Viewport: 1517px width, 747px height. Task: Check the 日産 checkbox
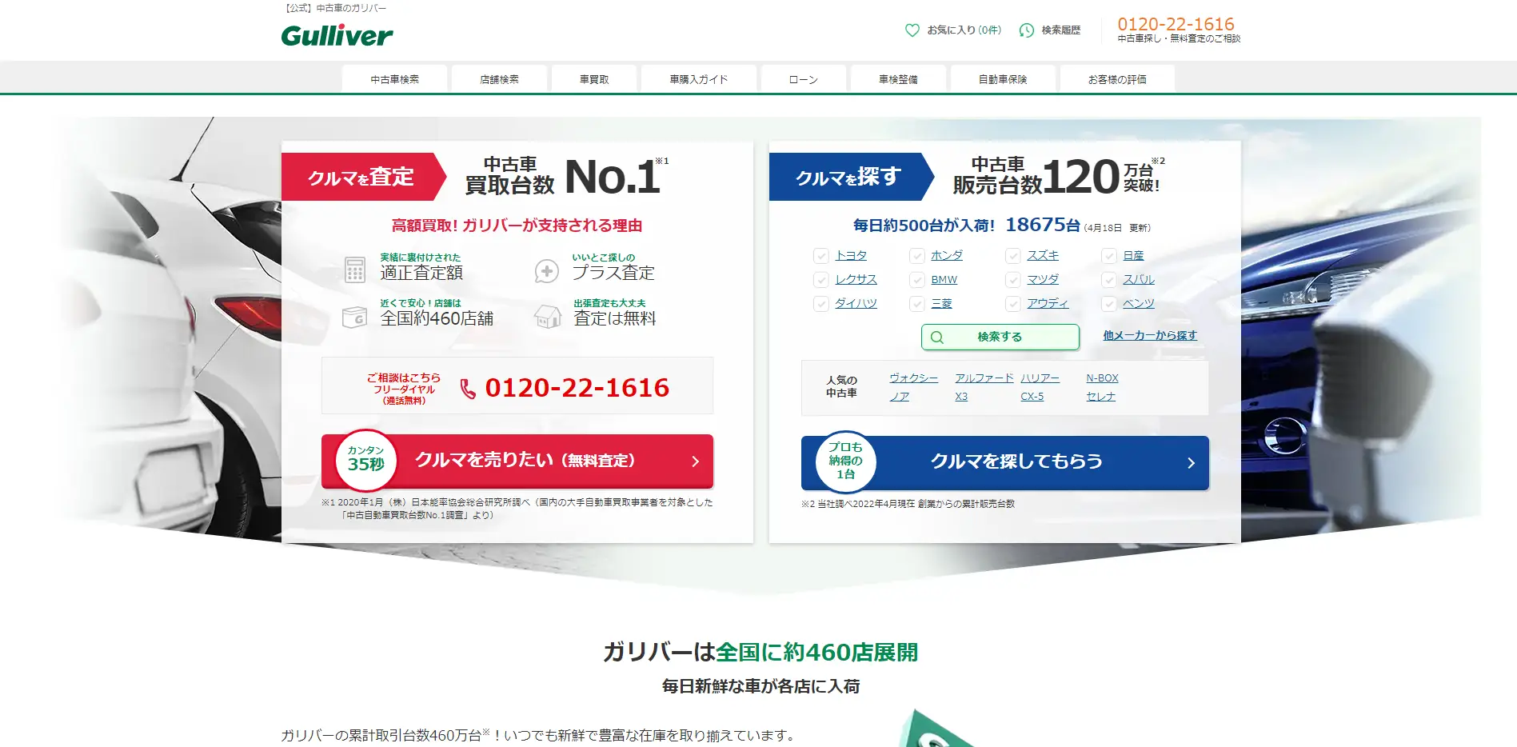1108,256
